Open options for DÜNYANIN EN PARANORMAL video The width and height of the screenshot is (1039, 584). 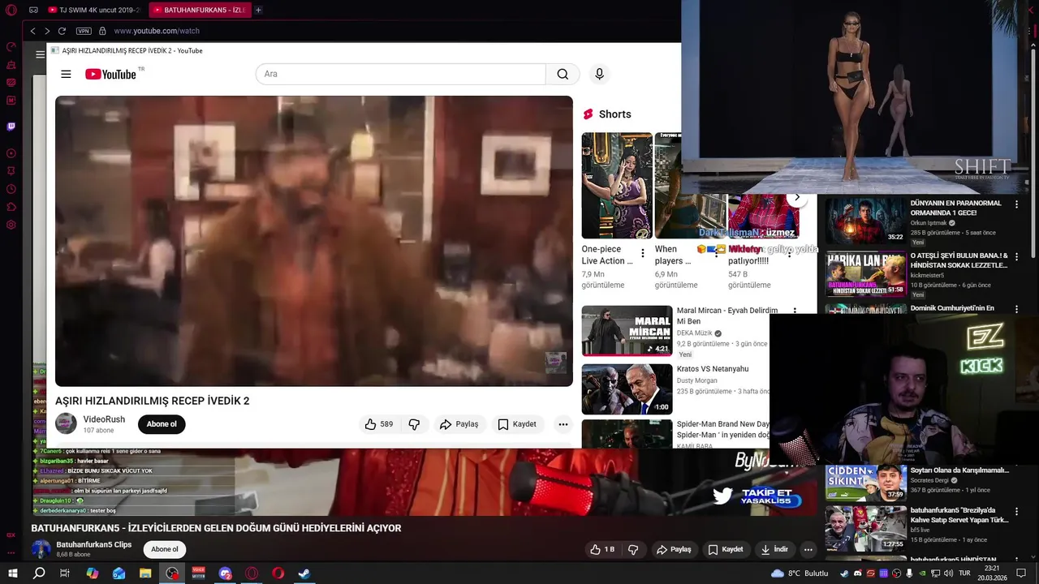pos(1016,204)
